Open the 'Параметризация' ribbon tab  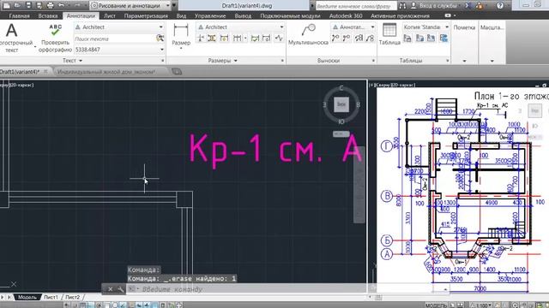pyautogui.click(x=146, y=15)
